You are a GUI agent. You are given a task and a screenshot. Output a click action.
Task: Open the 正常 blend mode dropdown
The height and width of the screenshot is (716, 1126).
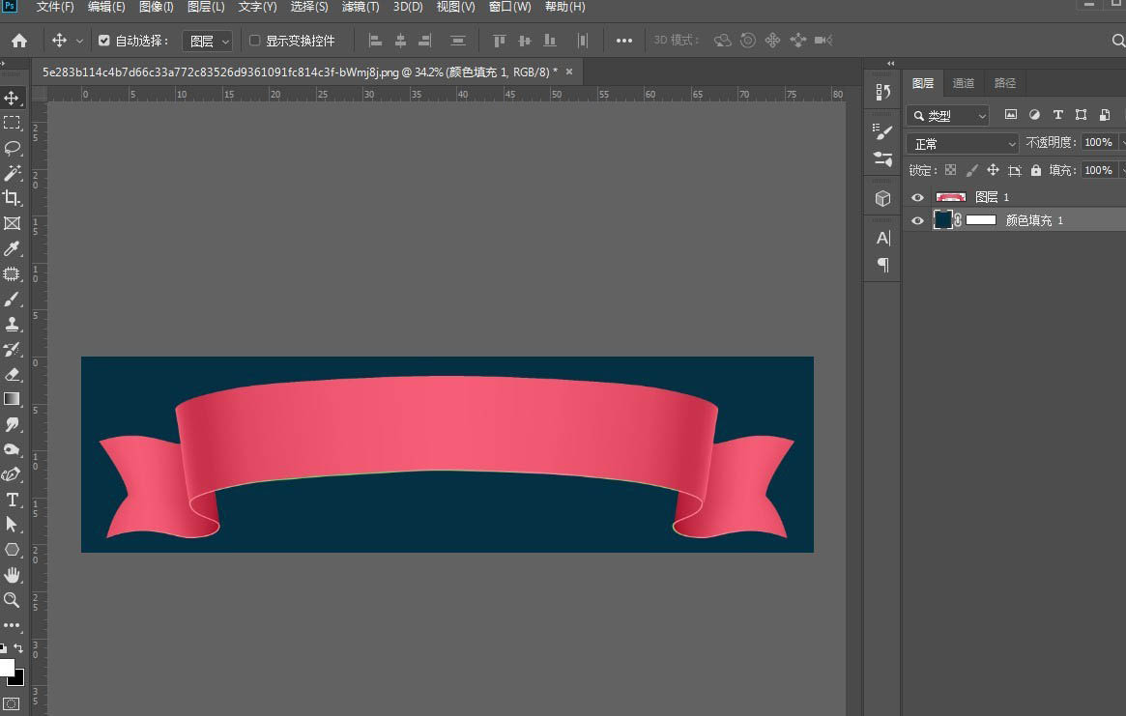(x=963, y=143)
